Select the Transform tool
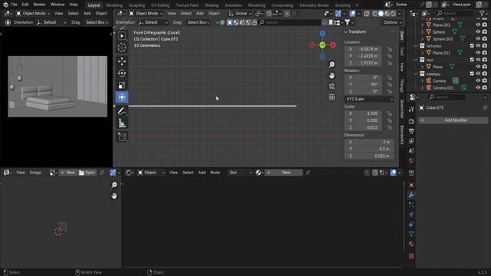Image resolution: width=491 pixels, height=276 pixels. (x=122, y=97)
